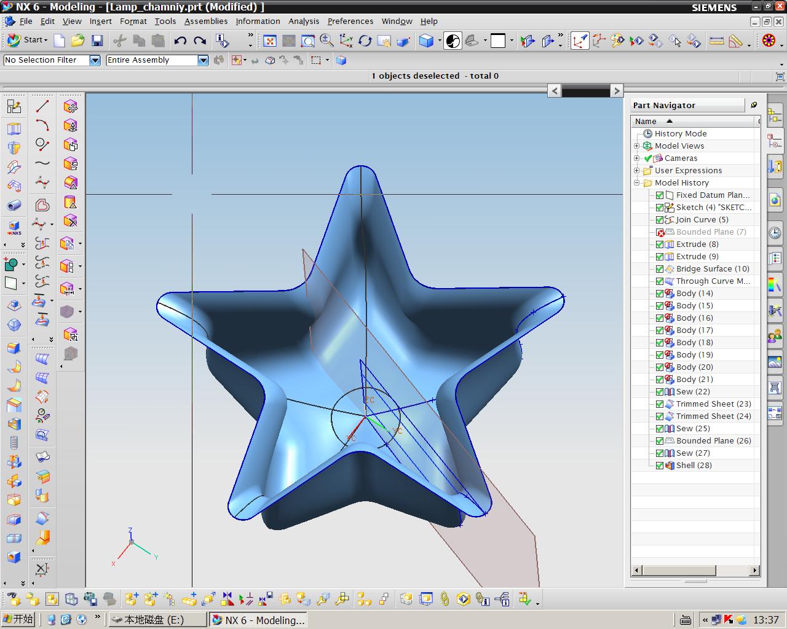Toggle the Extrude (8) feature checkbox
Image resolution: width=787 pixels, height=629 pixels.
tap(660, 244)
